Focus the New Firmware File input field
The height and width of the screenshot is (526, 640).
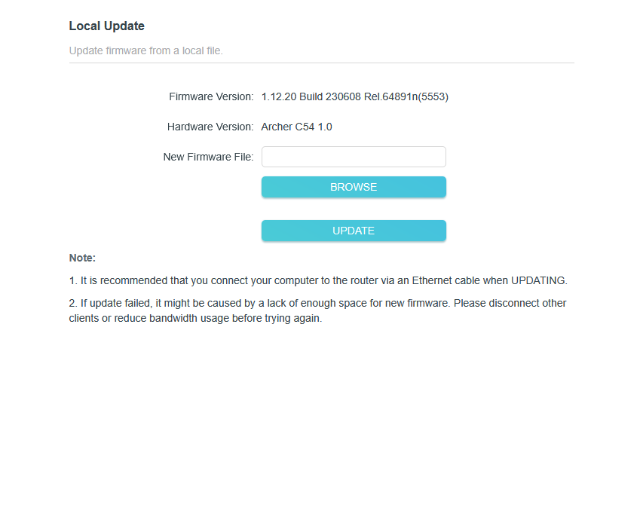(x=354, y=157)
